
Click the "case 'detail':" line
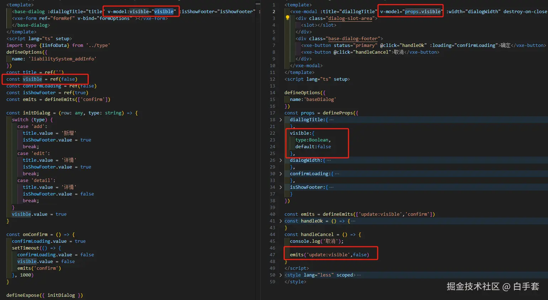coord(37,181)
